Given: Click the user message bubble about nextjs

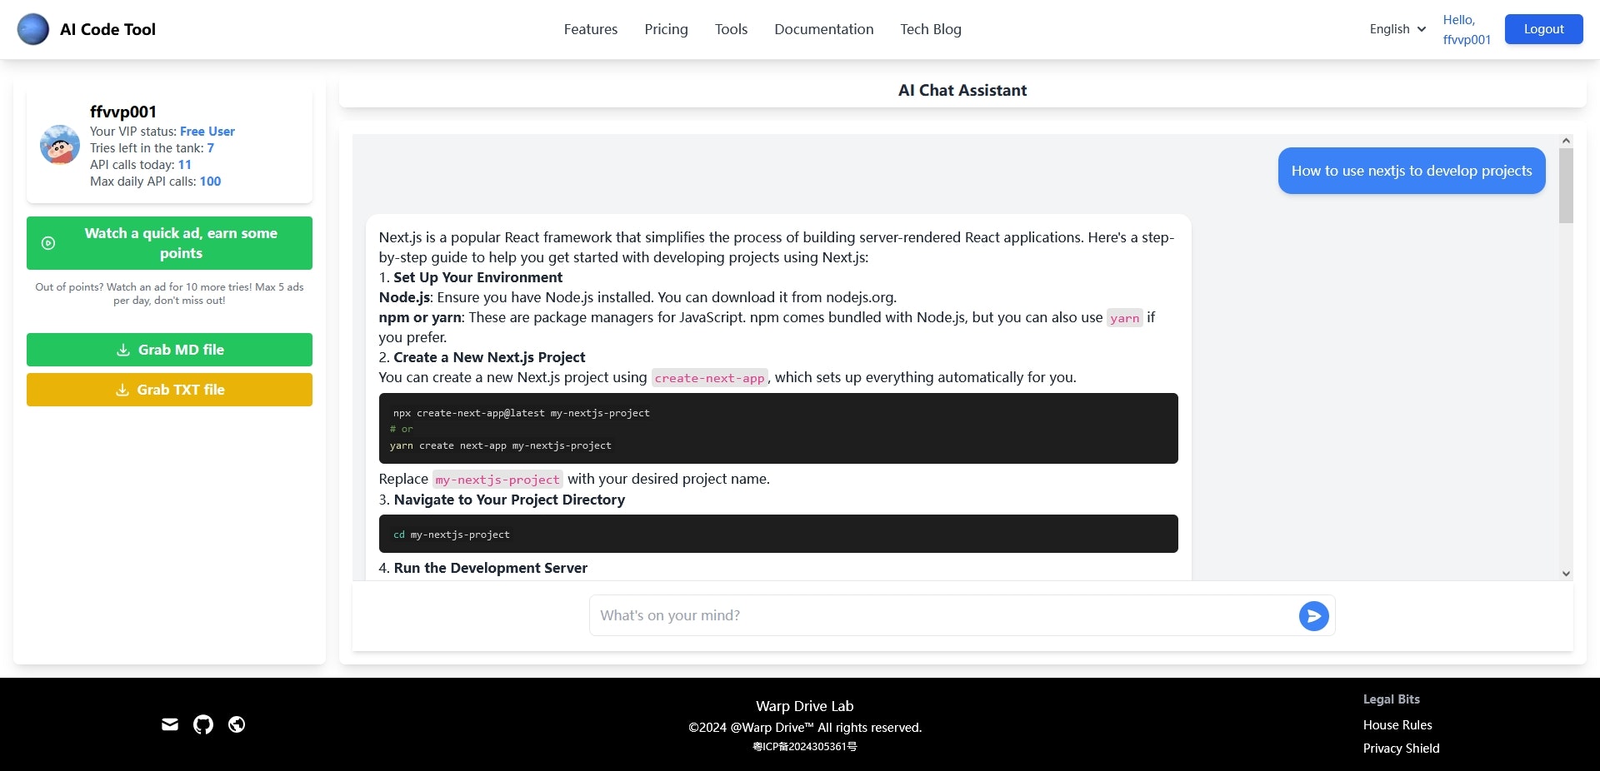Looking at the screenshot, I should tap(1412, 171).
